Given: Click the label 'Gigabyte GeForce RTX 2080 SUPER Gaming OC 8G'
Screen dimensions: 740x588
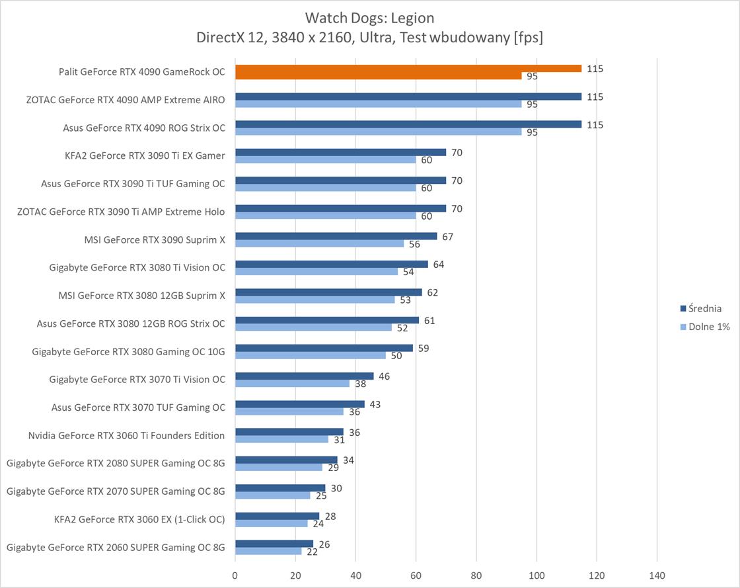Looking at the screenshot, I should click(116, 463).
